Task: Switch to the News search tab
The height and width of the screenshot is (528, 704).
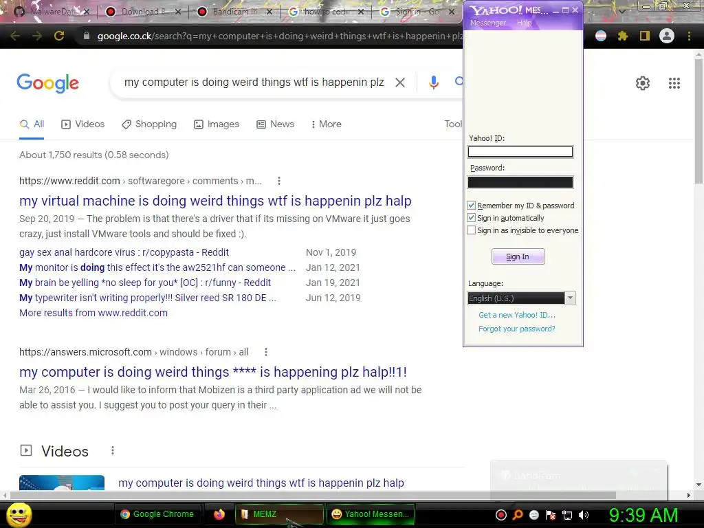Action: point(275,124)
